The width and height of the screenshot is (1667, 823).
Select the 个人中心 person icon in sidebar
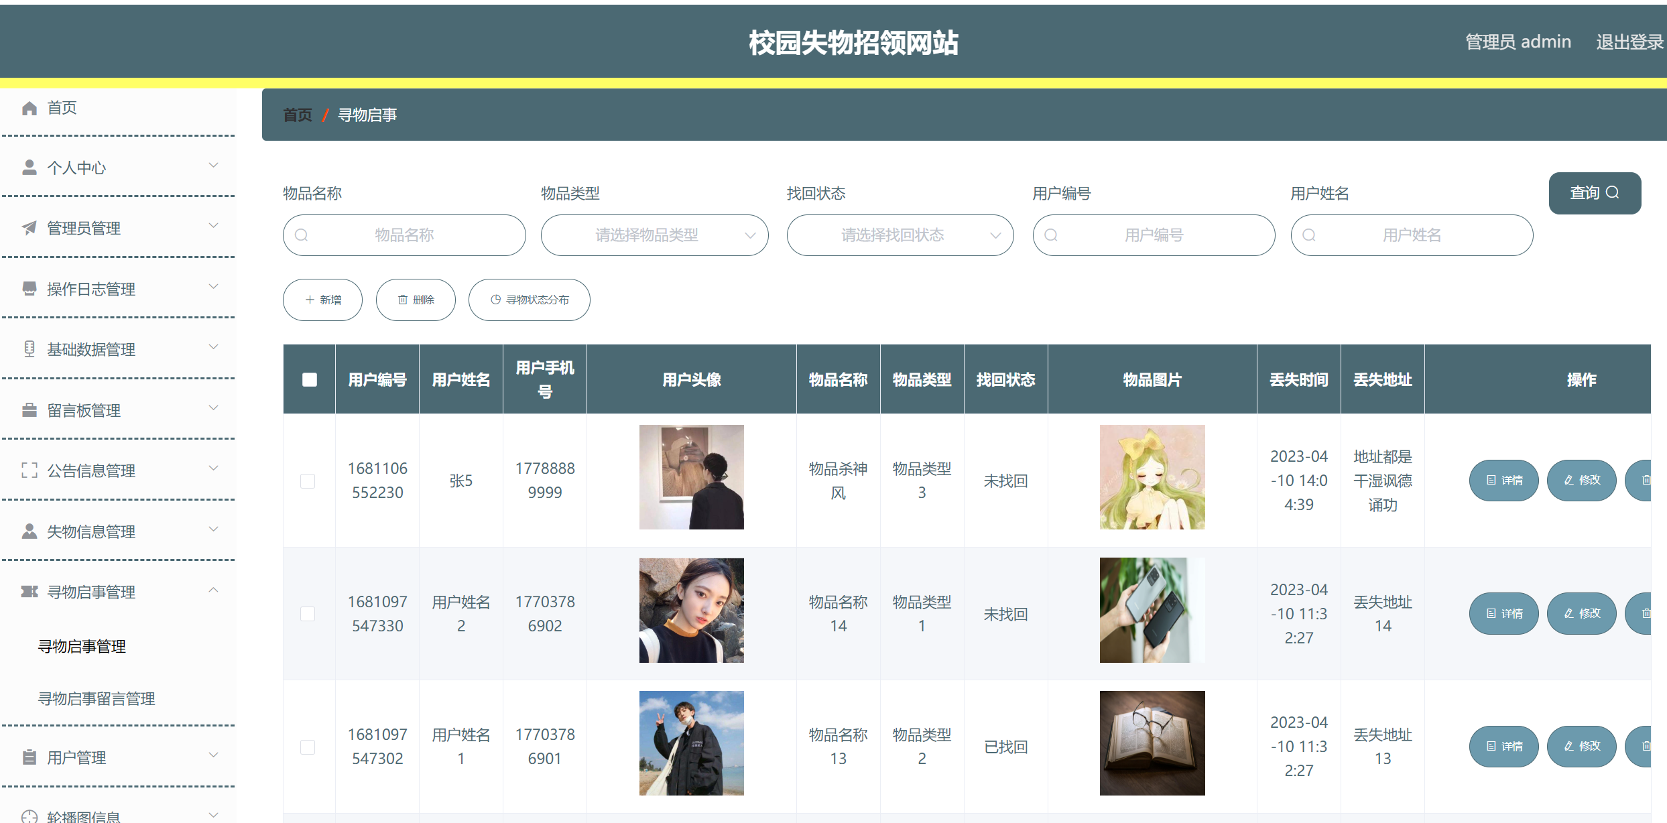pyautogui.click(x=29, y=166)
